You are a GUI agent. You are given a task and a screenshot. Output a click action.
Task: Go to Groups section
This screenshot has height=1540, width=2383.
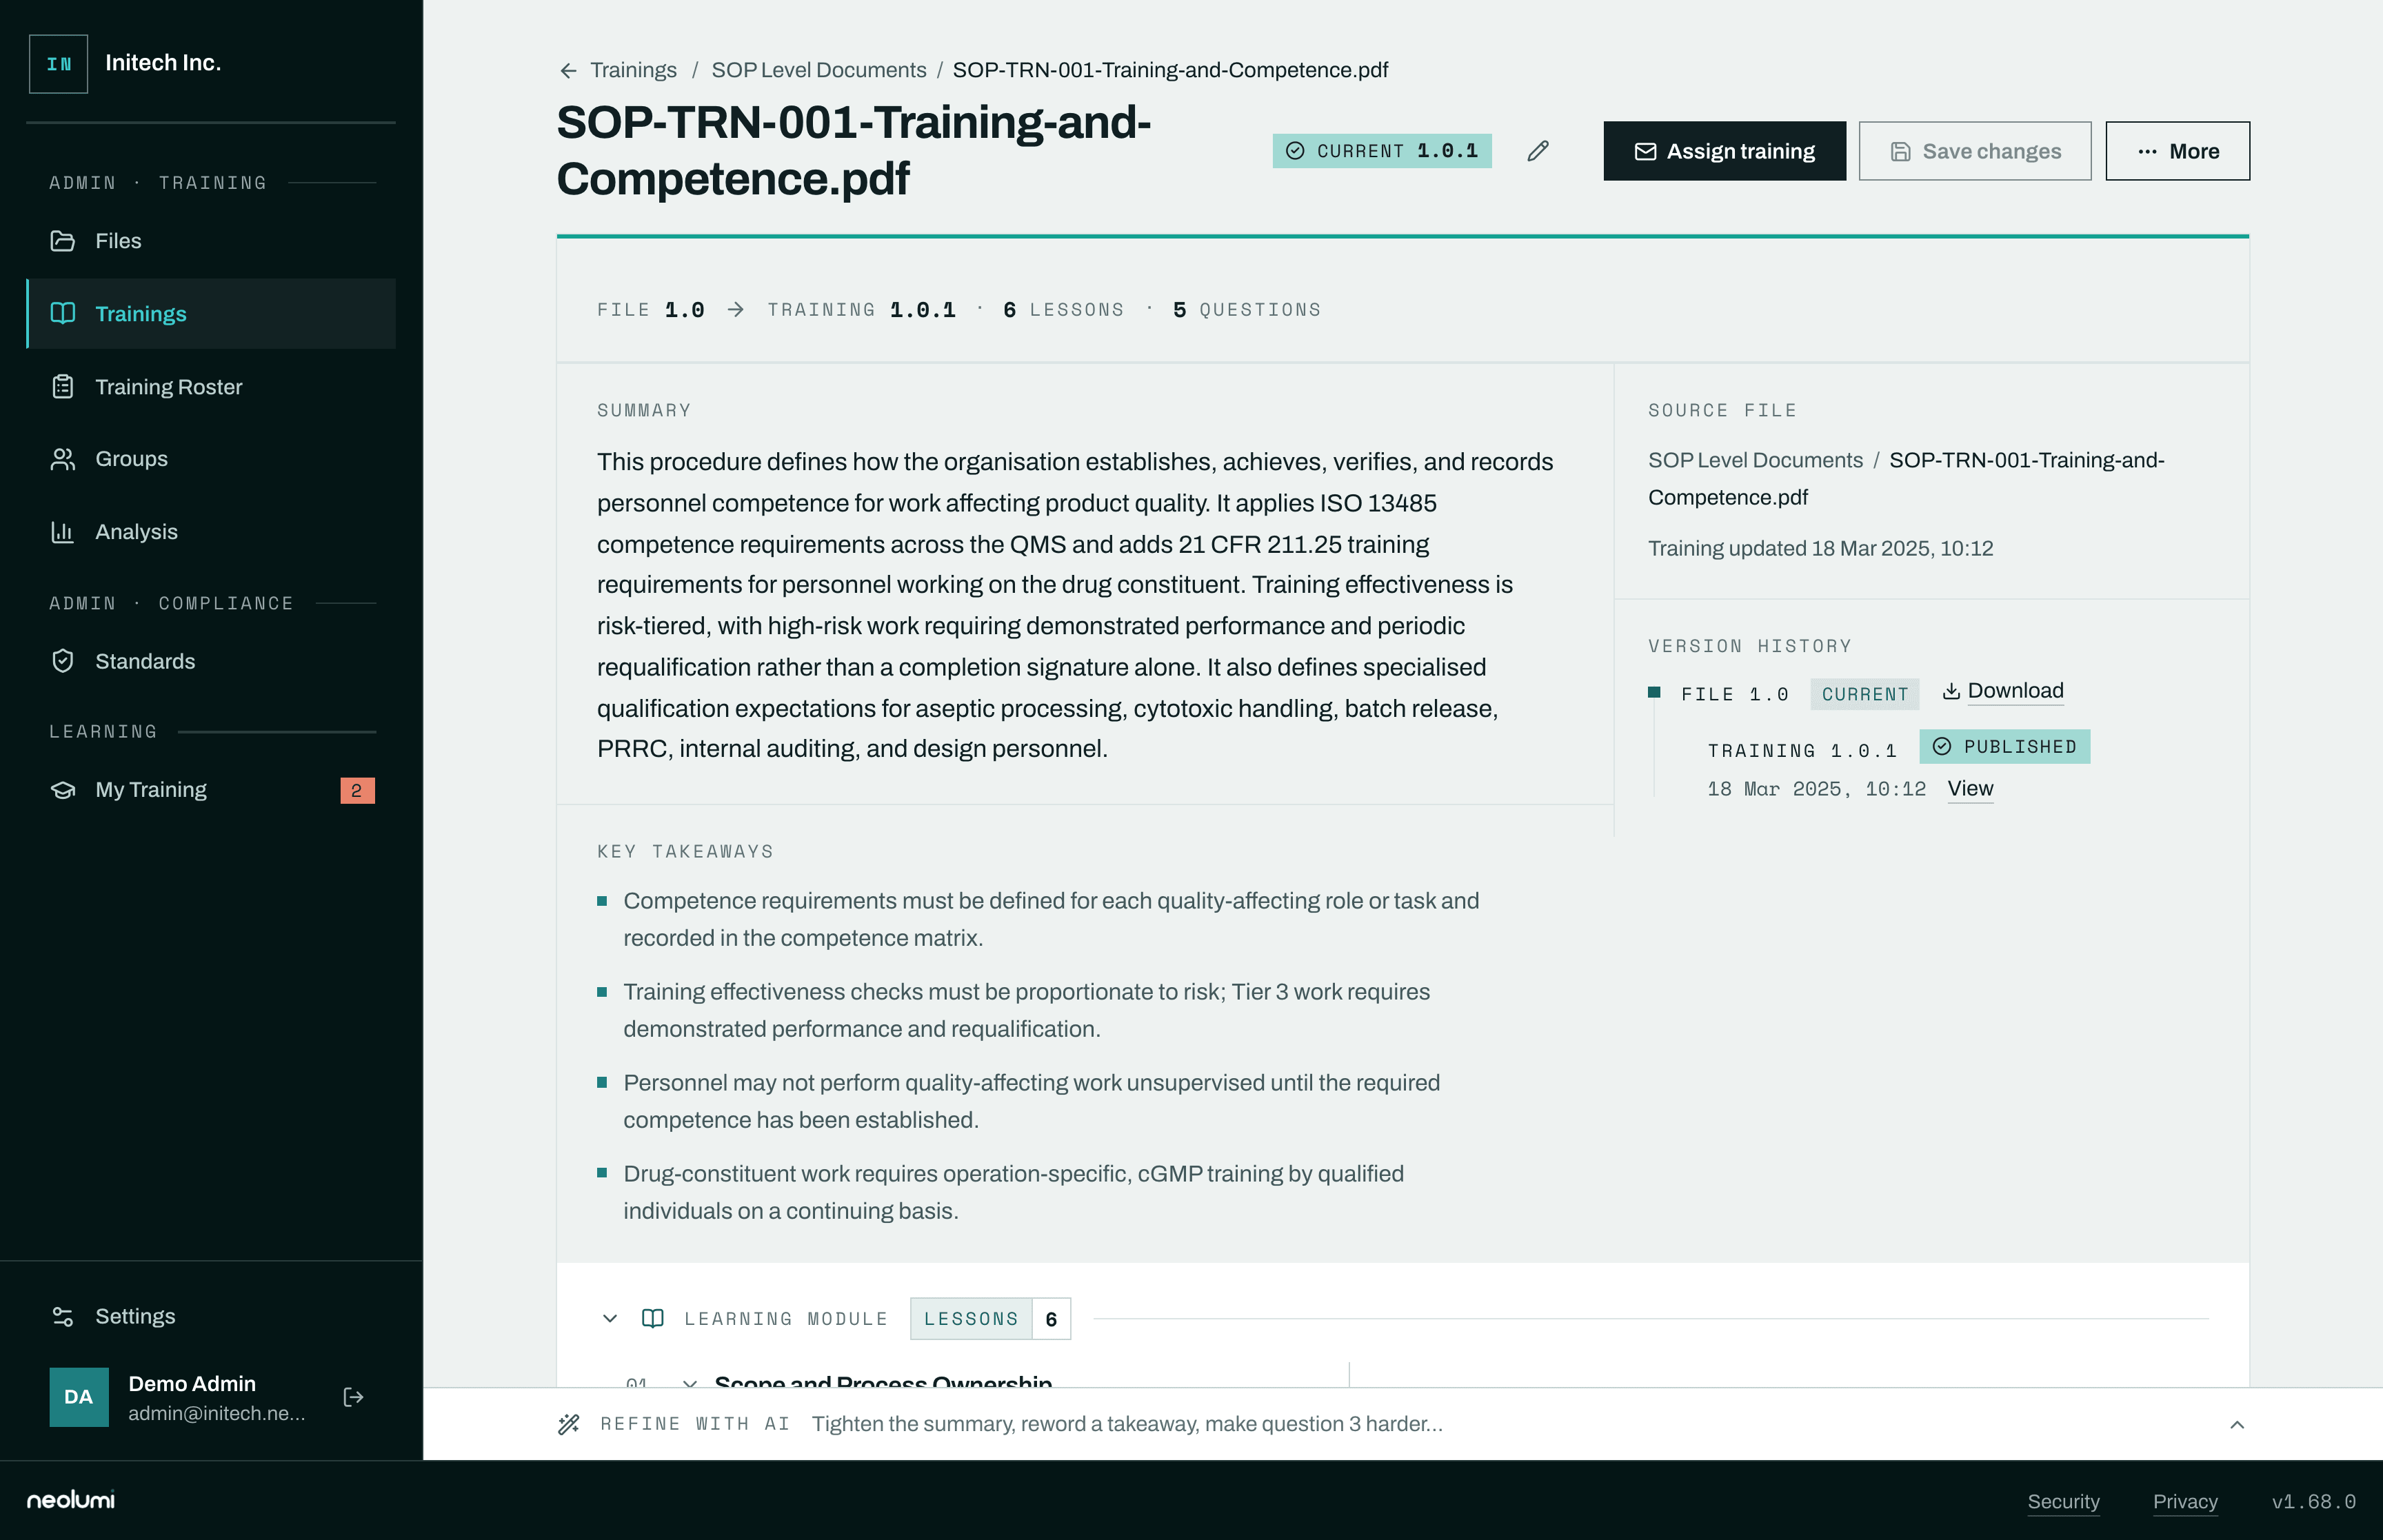coord(211,459)
